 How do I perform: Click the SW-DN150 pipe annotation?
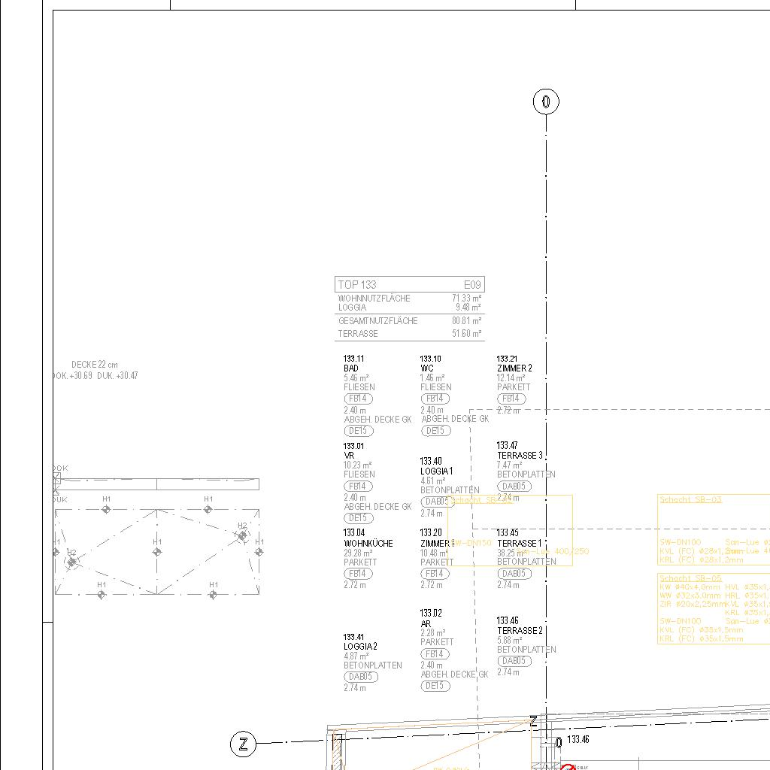pyautogui.click(x=471, y=543)
